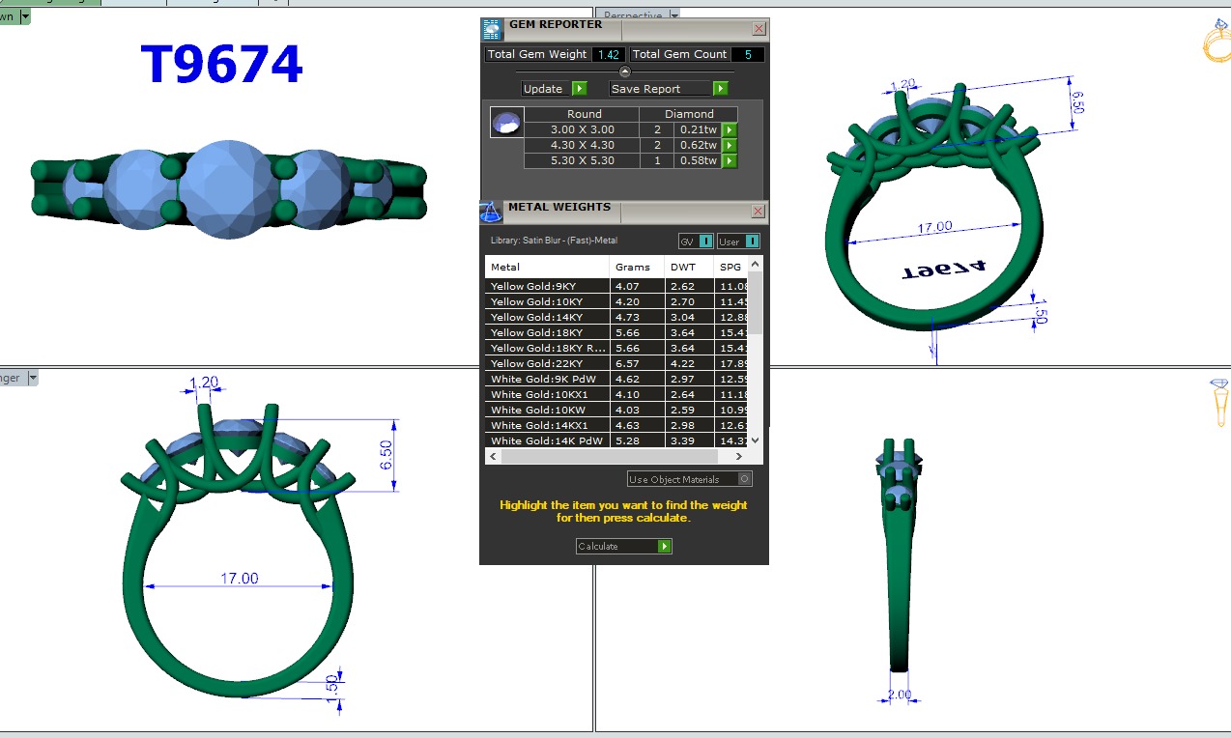Click the round gem shape thumbnail icon

click(506, 123)
